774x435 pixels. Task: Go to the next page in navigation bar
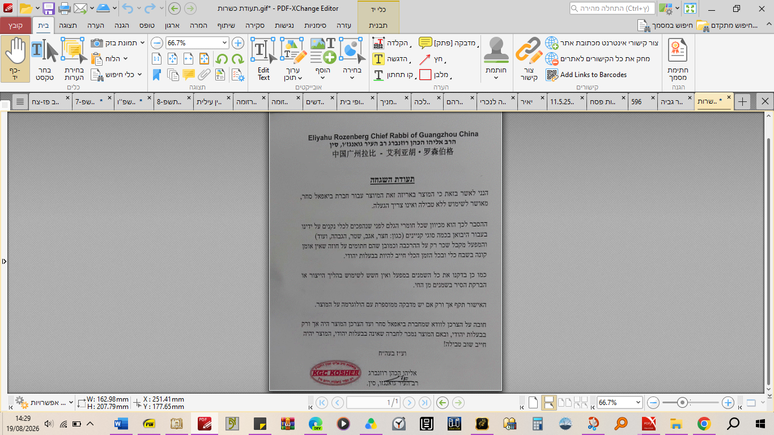point(409,403)
